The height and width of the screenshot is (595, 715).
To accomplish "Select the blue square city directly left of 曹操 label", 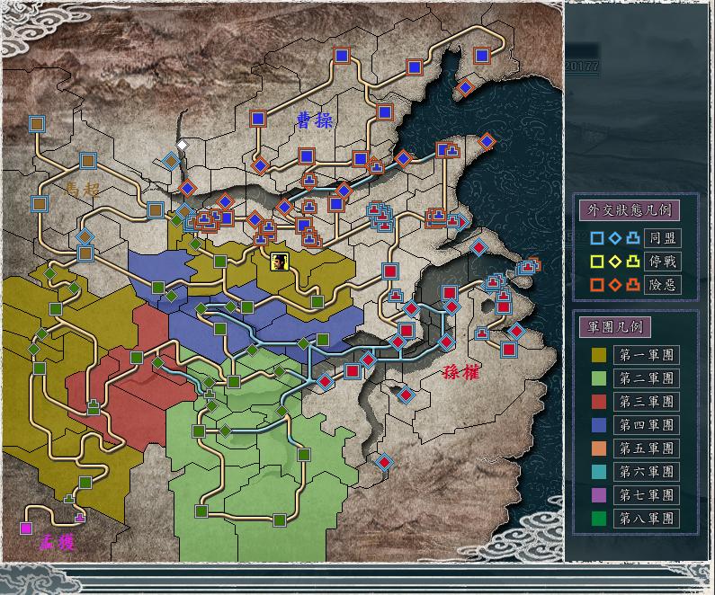I will click(258, 119).
